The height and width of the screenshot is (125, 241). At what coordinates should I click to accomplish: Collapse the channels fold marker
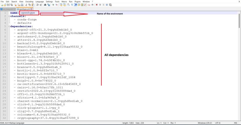[9, 16]
